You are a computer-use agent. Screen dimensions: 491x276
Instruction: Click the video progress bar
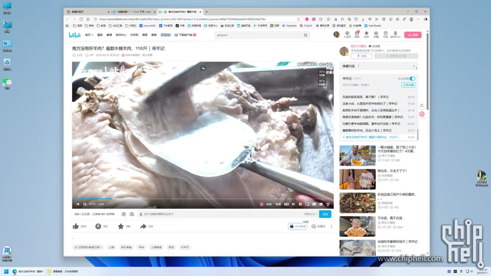coord(202,199)
